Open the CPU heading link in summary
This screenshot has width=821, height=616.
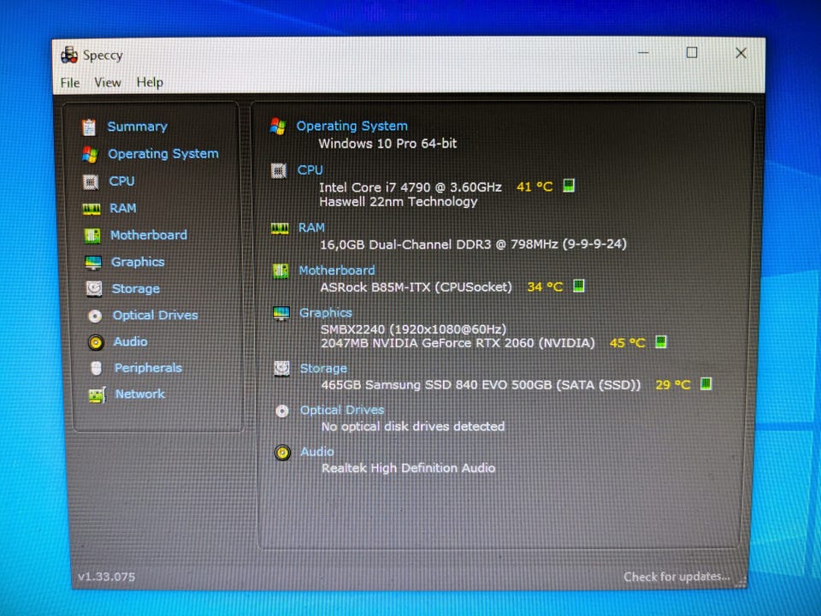[310, 170]
